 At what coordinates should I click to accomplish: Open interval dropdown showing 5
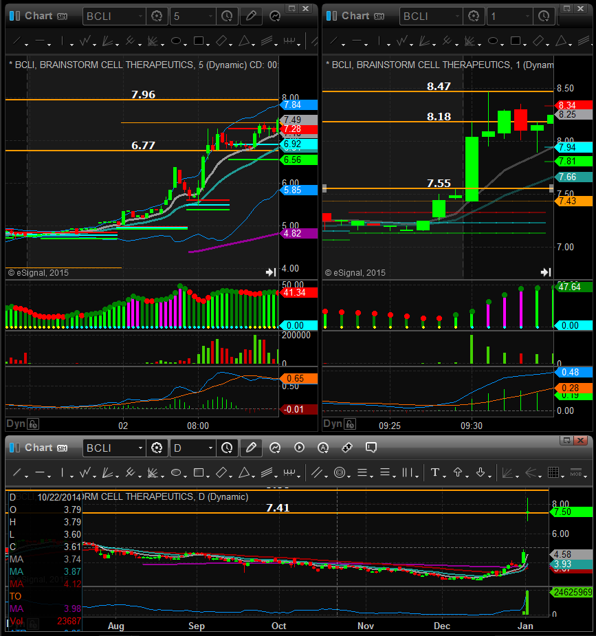point(210,17)
